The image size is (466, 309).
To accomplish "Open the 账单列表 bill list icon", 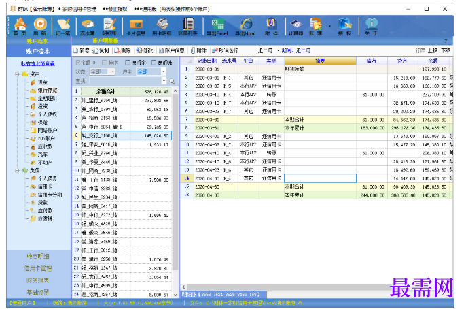I will pos(187,27).
